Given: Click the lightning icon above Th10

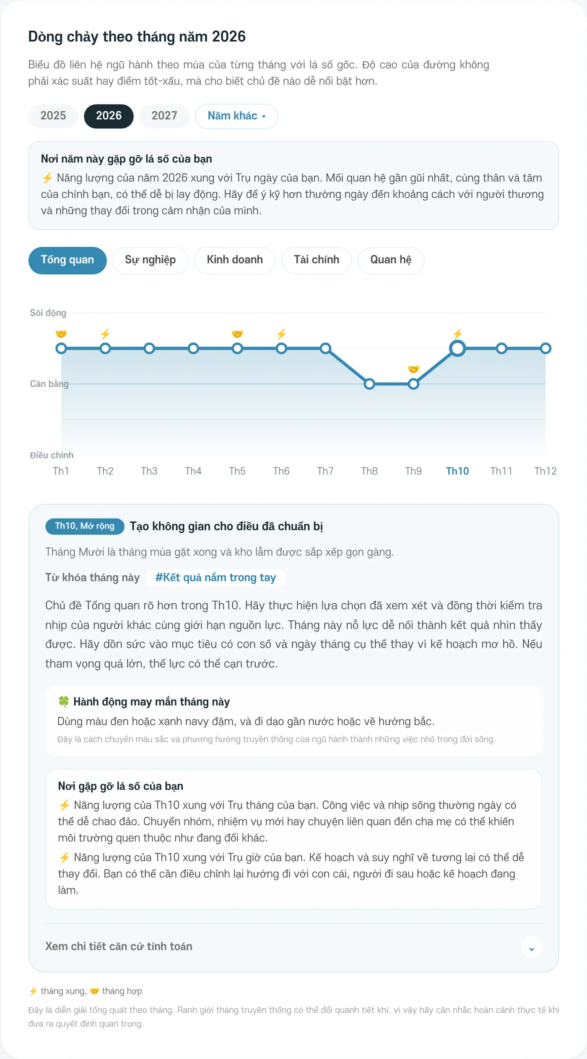Looking at the screenshot, I should pyautogui.click(x=457, y=334).
